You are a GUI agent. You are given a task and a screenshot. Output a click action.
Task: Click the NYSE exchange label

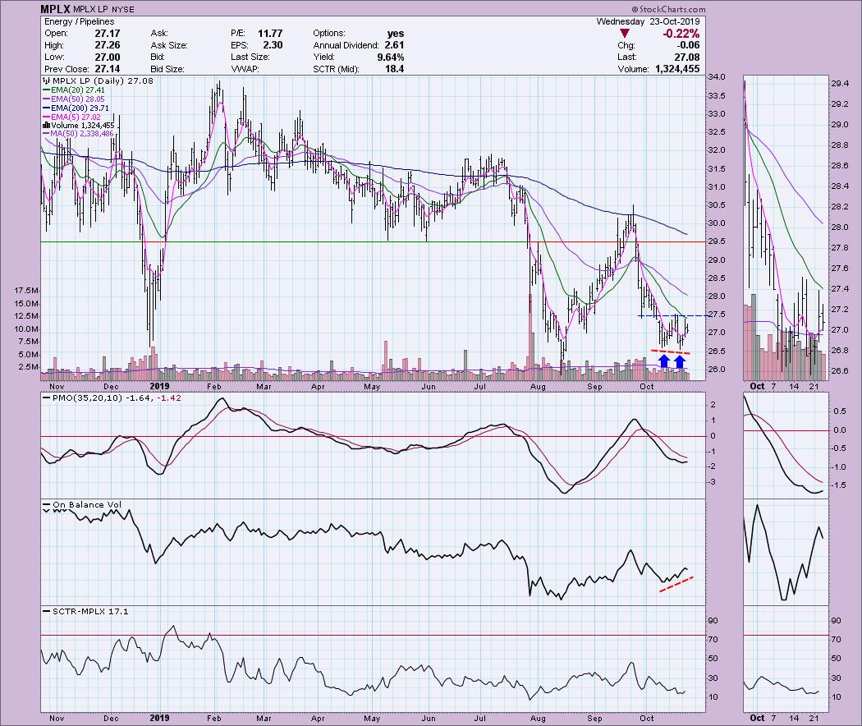[122, 10]
